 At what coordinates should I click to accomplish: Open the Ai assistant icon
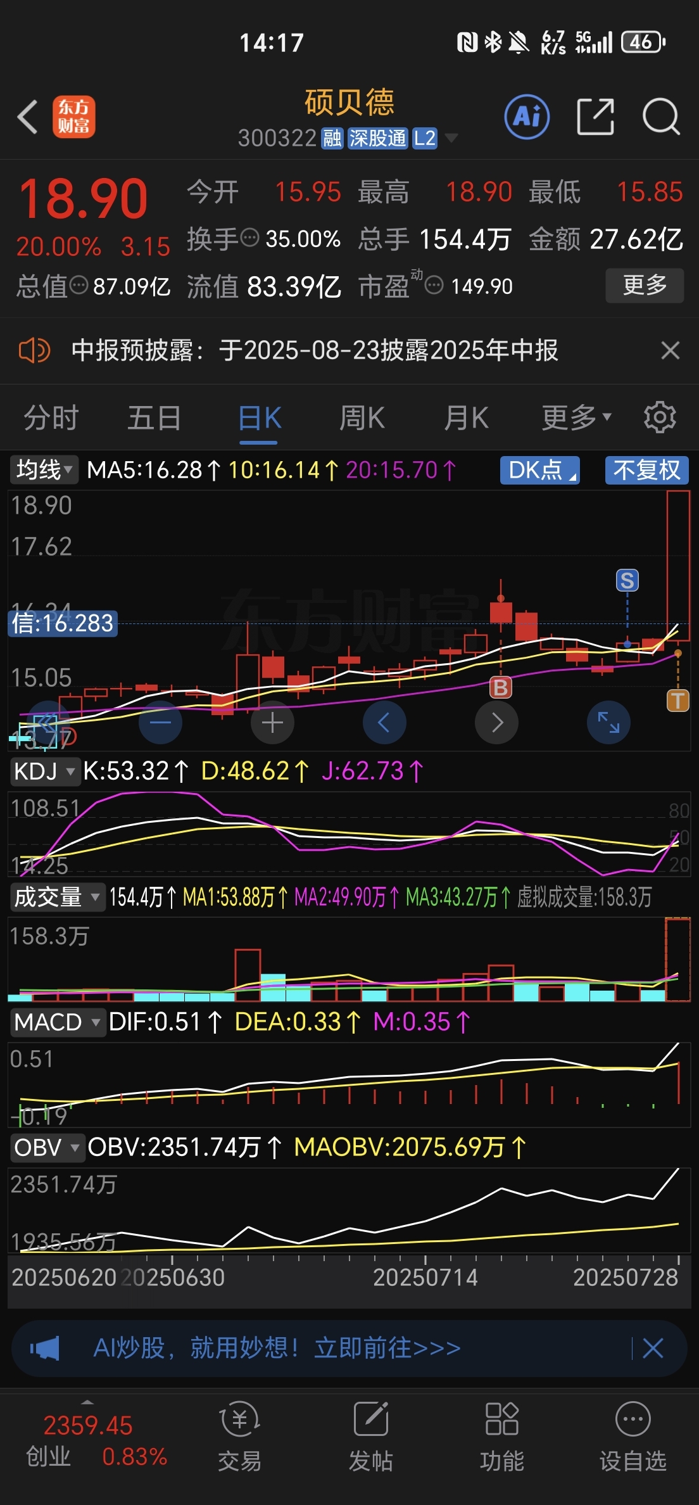(527, 117)
